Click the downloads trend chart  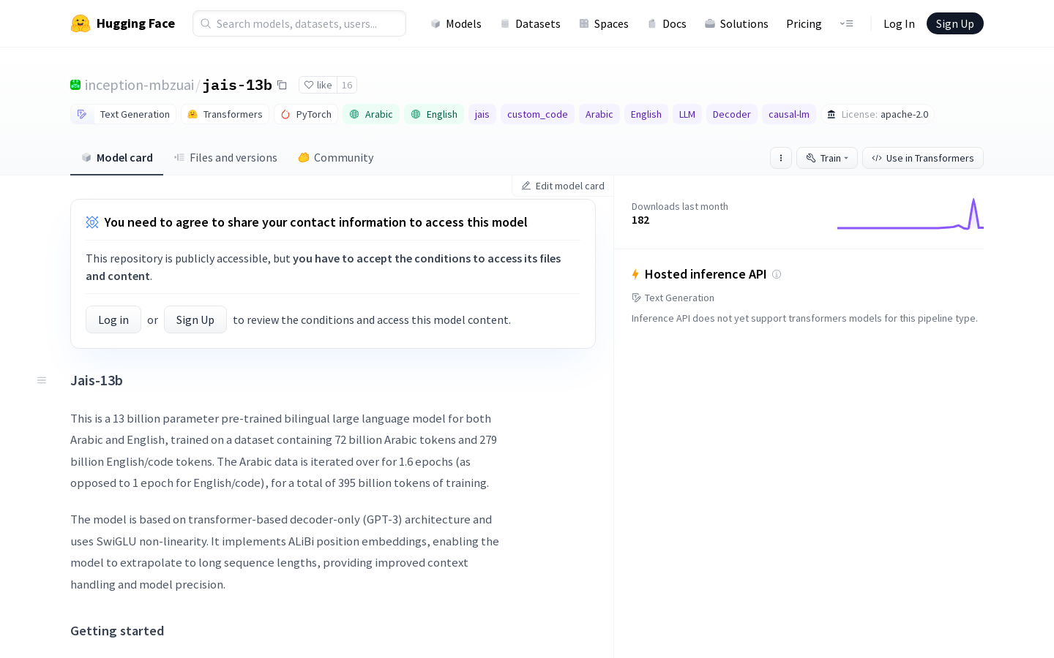point(911,213)
